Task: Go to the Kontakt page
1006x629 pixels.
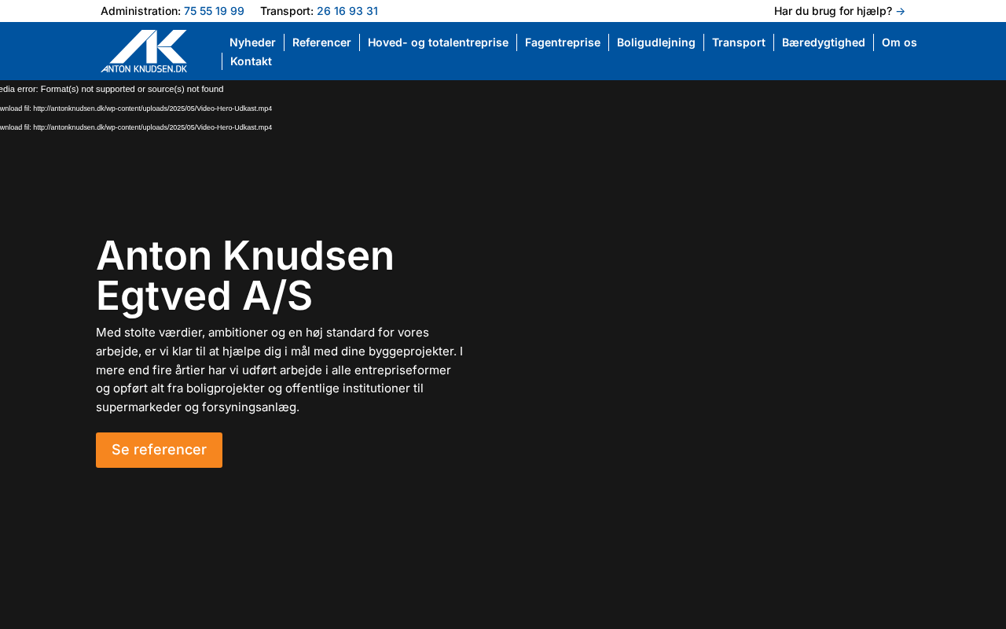Action: [251, 61]
